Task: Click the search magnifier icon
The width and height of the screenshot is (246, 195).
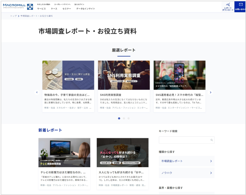Action: (212, 140)
